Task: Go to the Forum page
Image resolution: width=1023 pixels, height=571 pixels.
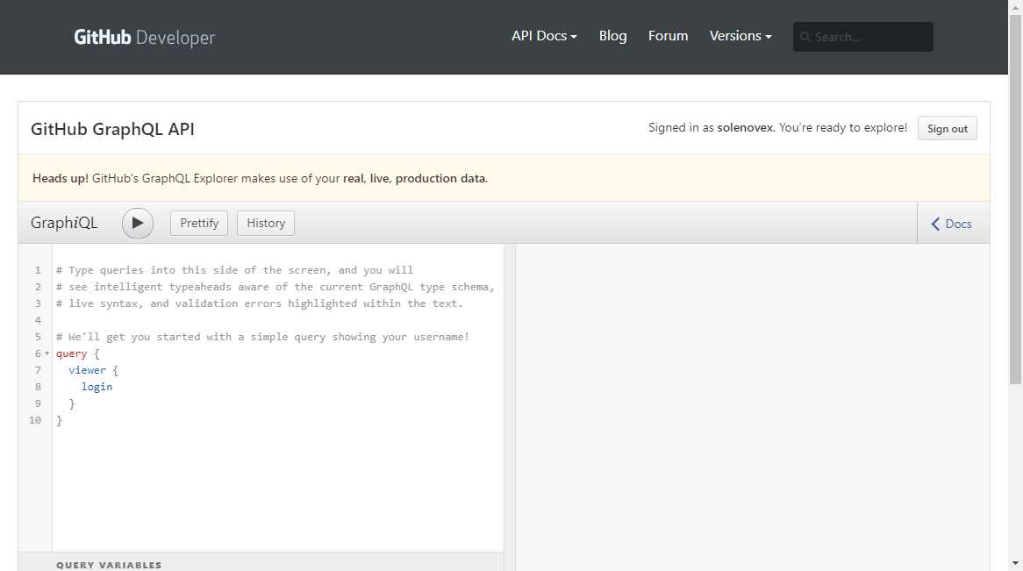Action: click(668, 36)
